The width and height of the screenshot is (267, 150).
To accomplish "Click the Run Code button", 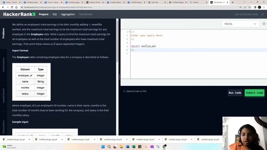I will click(x=235, y=93).
